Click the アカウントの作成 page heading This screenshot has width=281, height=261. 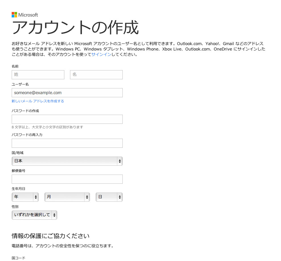pyautogui.click(x=75, y=27)
